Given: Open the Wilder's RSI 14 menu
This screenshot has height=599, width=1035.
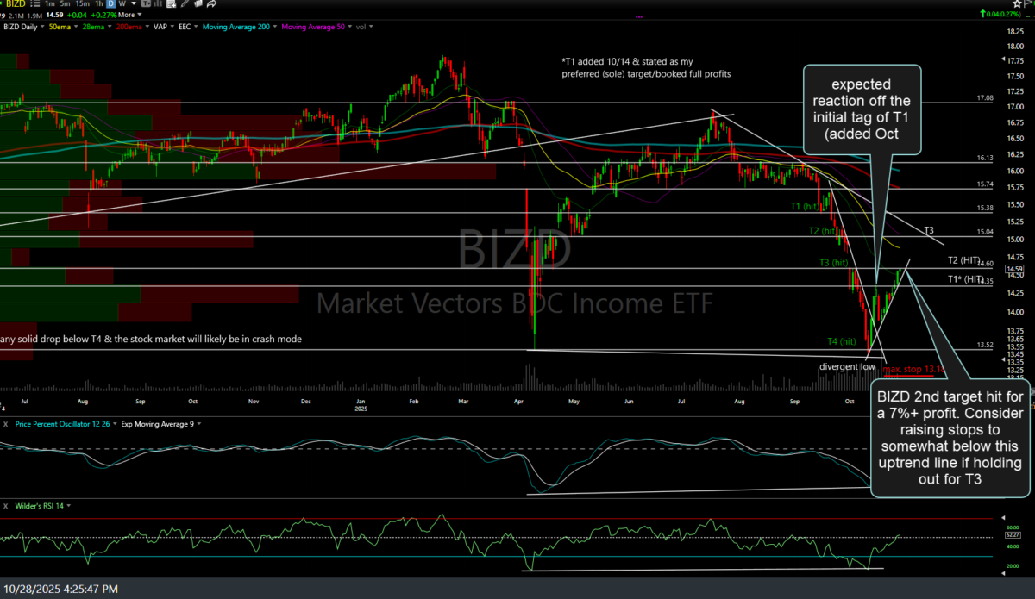Looking at the screenshot, I should tap(39, 505).
